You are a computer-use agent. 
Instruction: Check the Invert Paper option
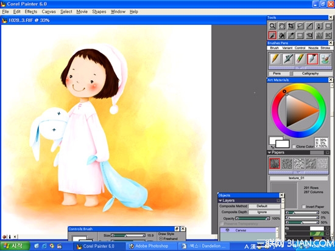click(303, 207)
